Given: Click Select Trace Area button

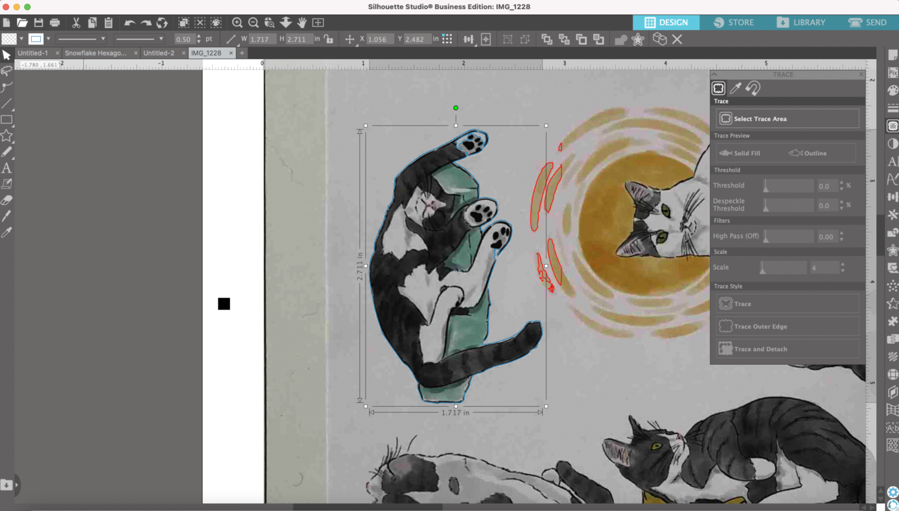Looking at the screenshot, I should (787, 119).
